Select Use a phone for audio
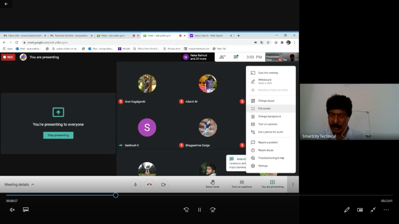Viewport: 399px width, 224px height. (271, 132)
